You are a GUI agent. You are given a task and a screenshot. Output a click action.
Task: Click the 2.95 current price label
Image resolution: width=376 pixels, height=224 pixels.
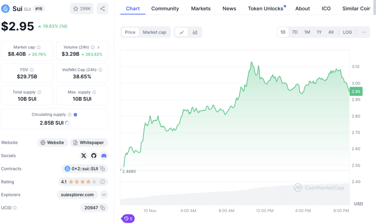356,92
